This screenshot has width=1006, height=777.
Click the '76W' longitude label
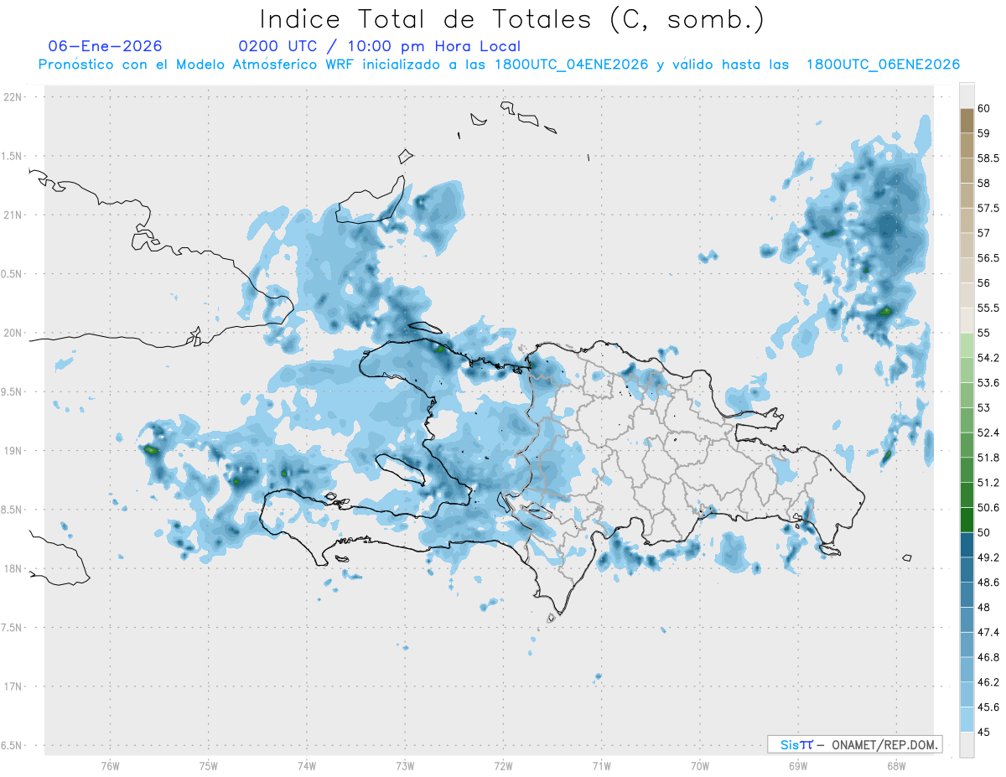(110, 765)
